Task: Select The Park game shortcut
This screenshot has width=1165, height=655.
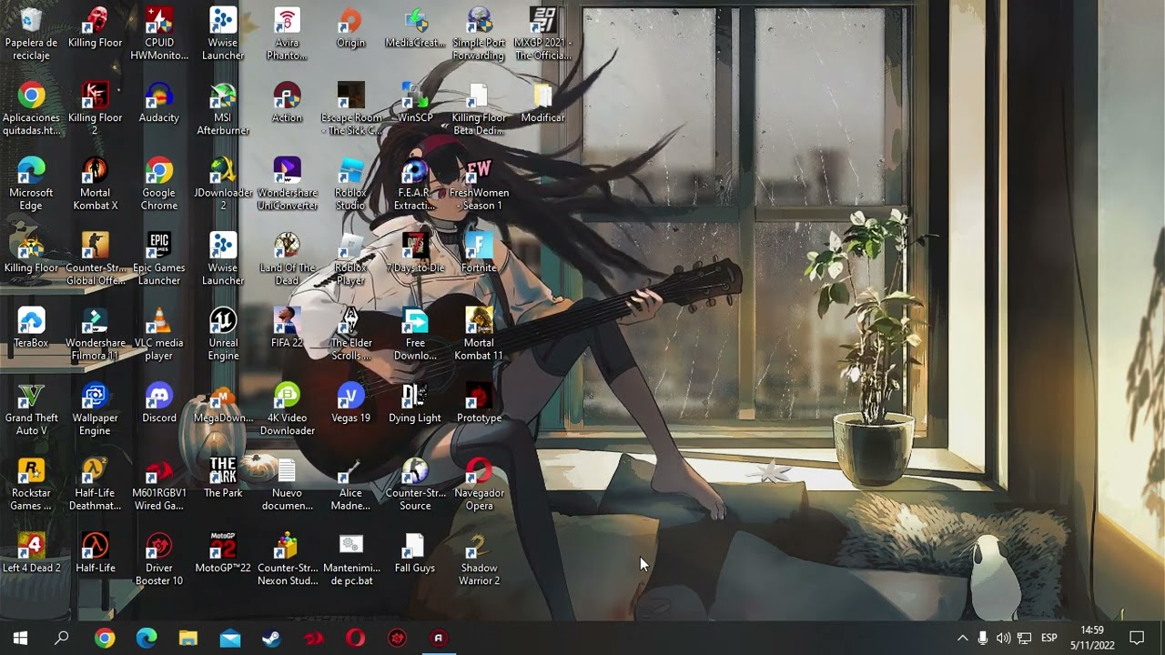Action: [x=223, y=478]
